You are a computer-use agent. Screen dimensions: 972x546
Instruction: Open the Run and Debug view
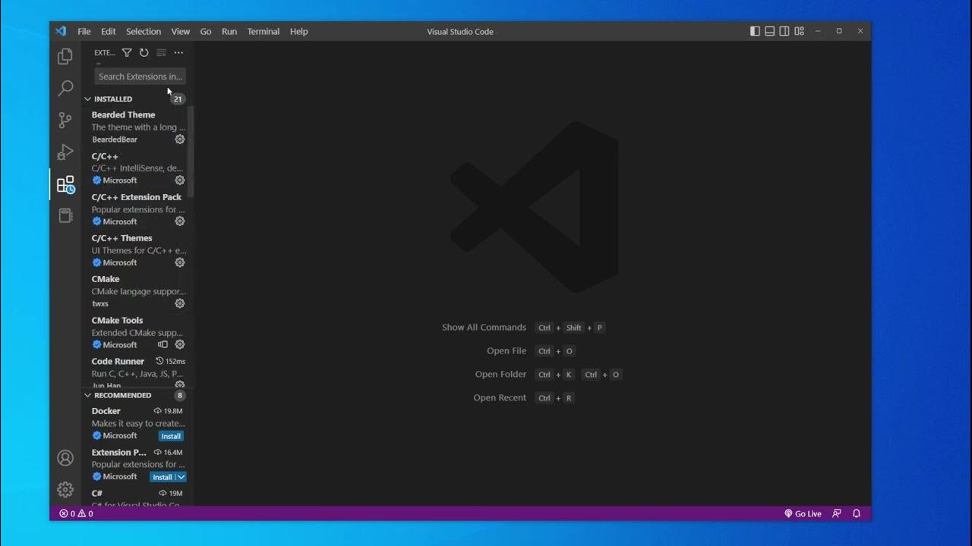coord(65,152)
